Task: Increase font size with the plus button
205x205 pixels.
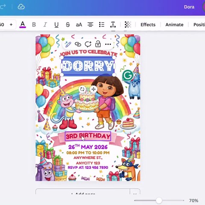Action: pyautogui.click(x=11, y=25)
